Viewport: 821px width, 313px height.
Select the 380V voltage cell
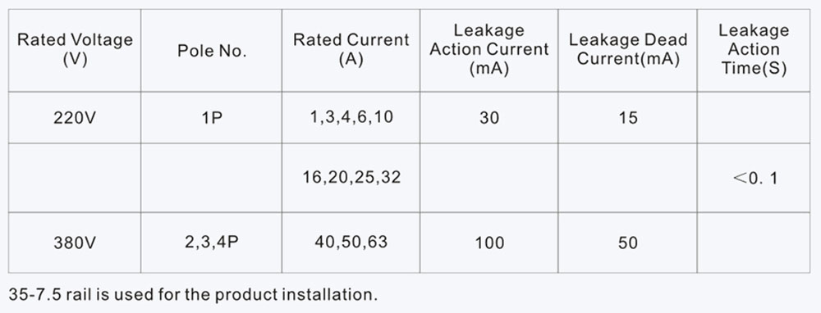75,243
